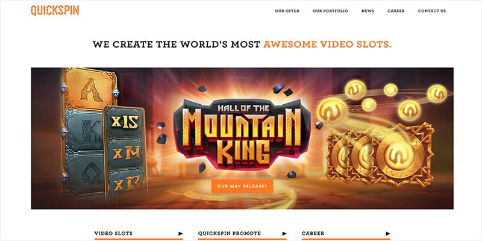Click the Our May Release button

242,186
